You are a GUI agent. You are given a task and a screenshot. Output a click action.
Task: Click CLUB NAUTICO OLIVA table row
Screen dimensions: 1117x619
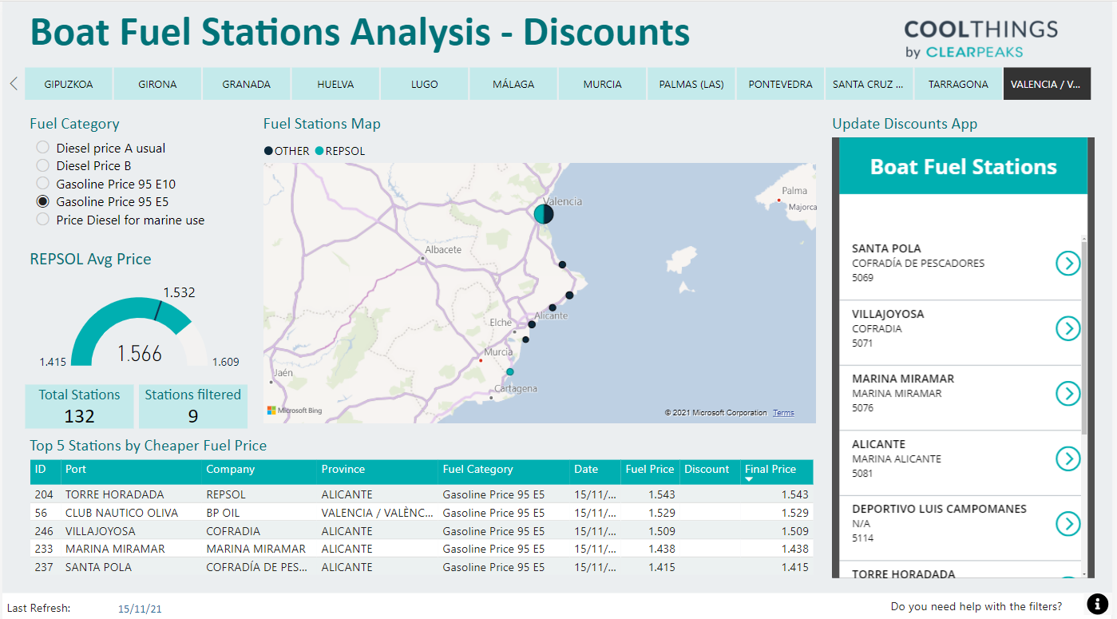(x=422, y=513)
